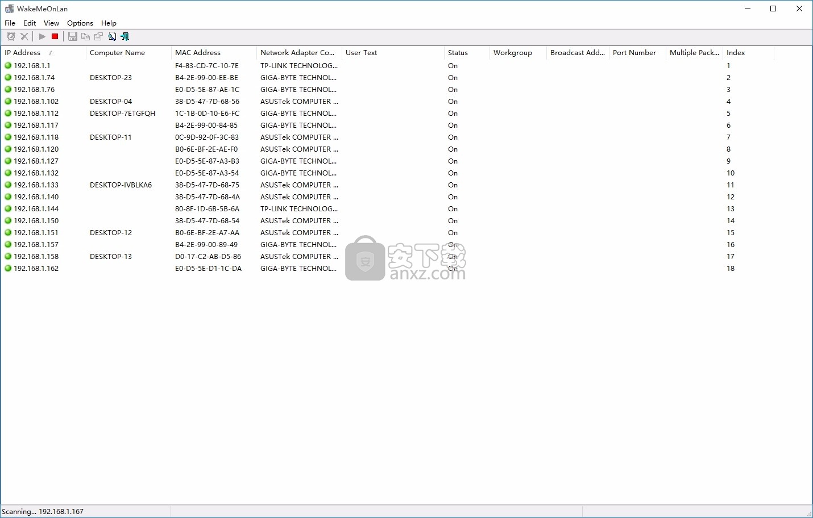Click MAC address 80-8F-1D-6B-5B-6A
The image size is (813, 518).
(x=207, y=208)
